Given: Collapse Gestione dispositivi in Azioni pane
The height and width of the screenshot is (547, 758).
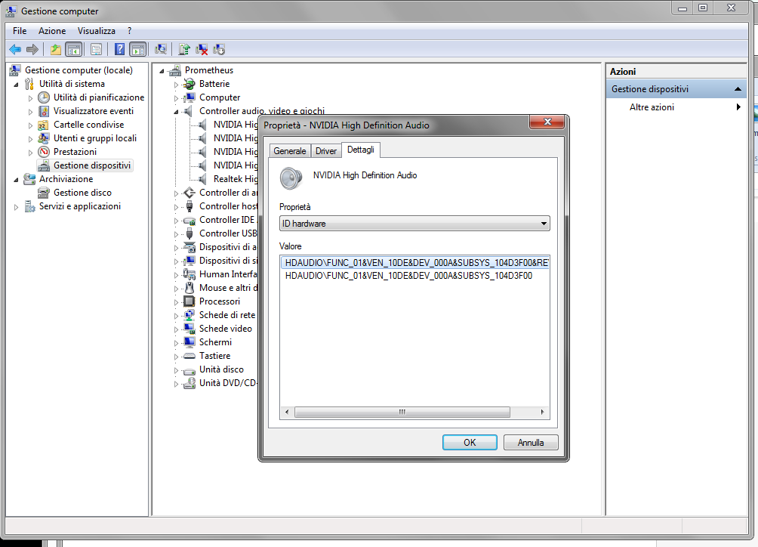Looking at the screenshot, I should point(738,89).
